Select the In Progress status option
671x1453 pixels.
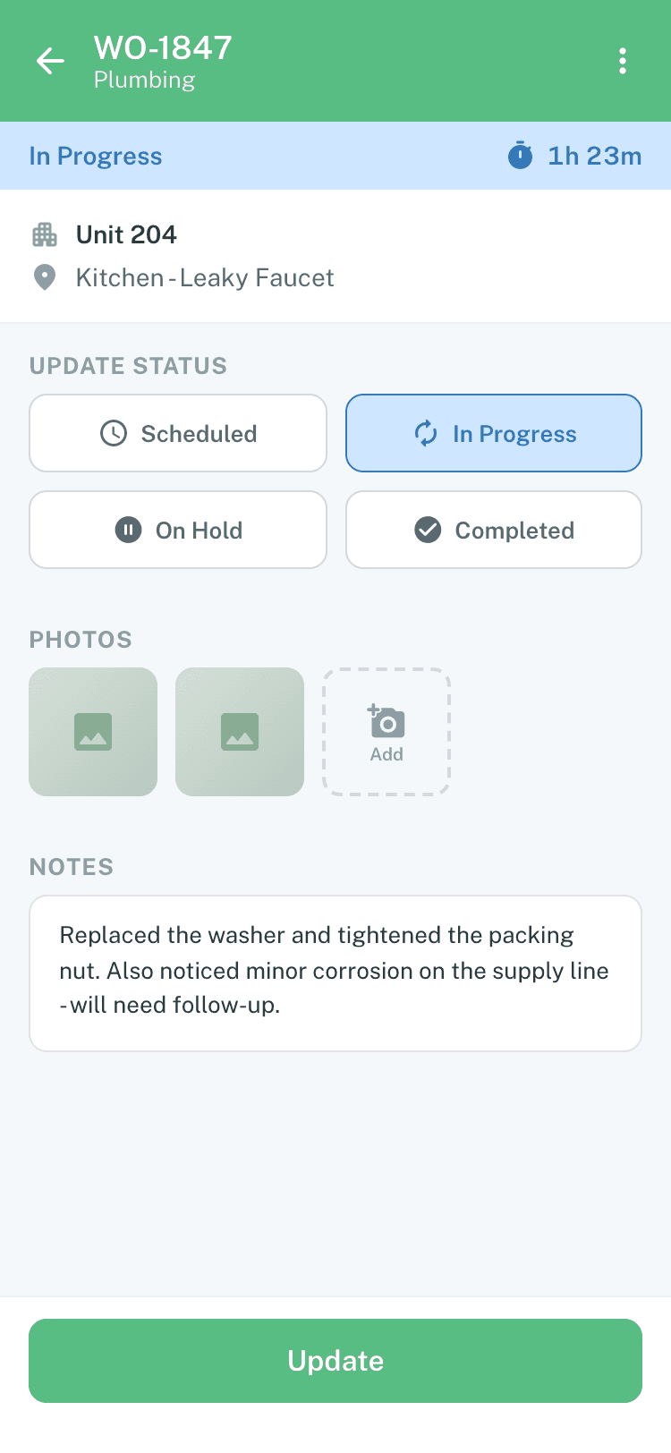tap(493, 433)
